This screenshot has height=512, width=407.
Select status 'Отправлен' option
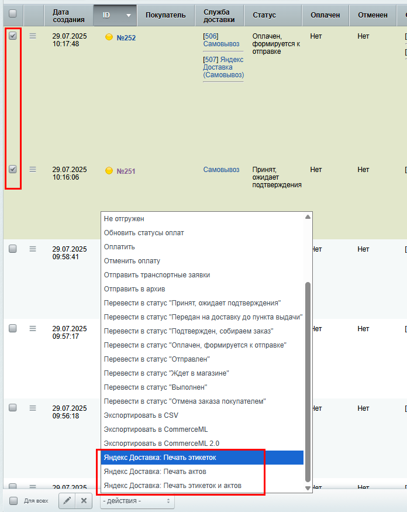[x=202, y=359]
